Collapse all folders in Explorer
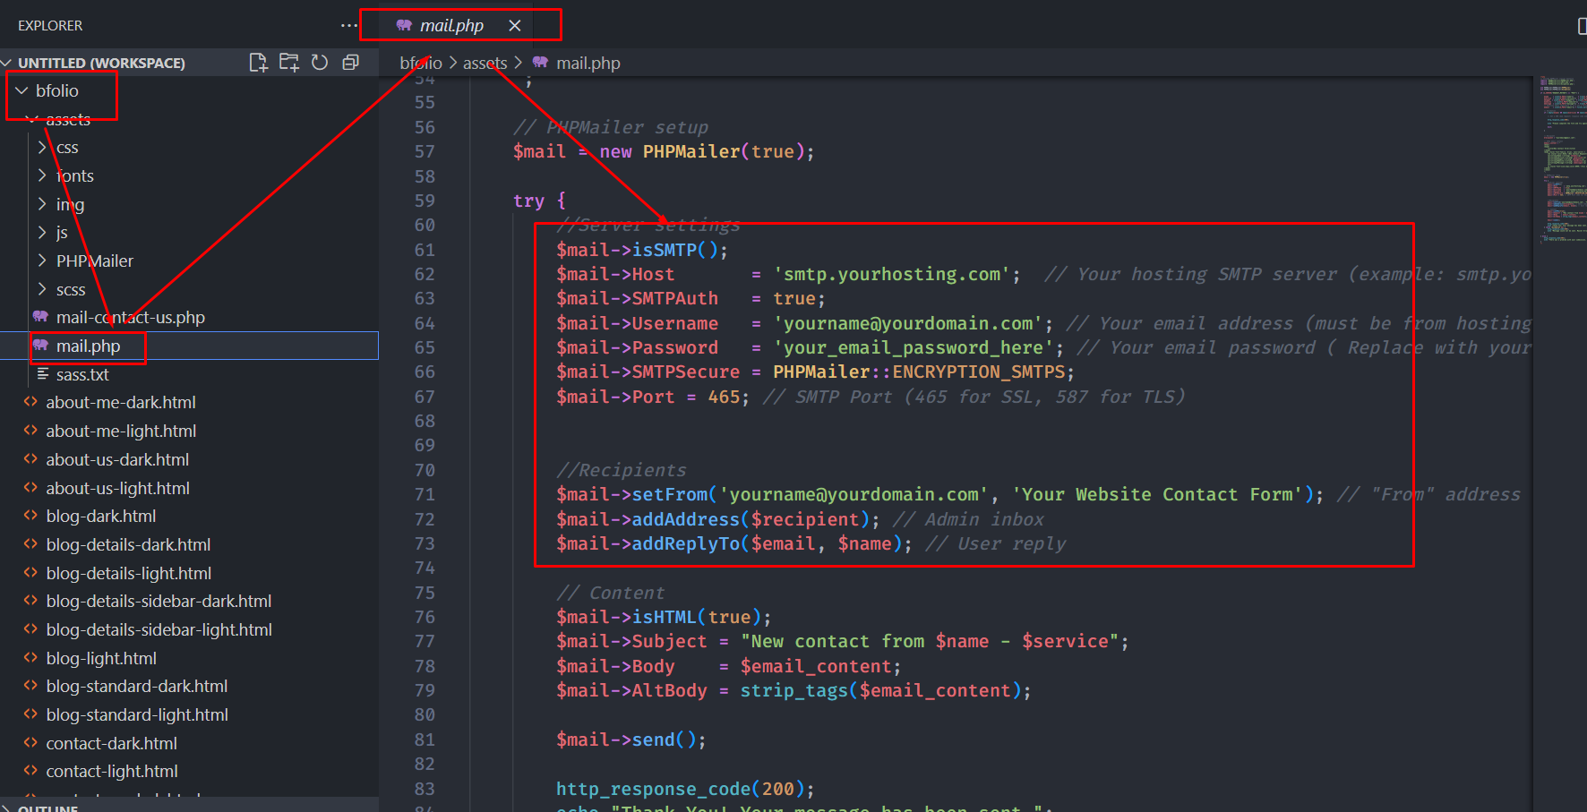Viewport: 1587px width, 812px height. pyautogui.click(x=351, y=63)
